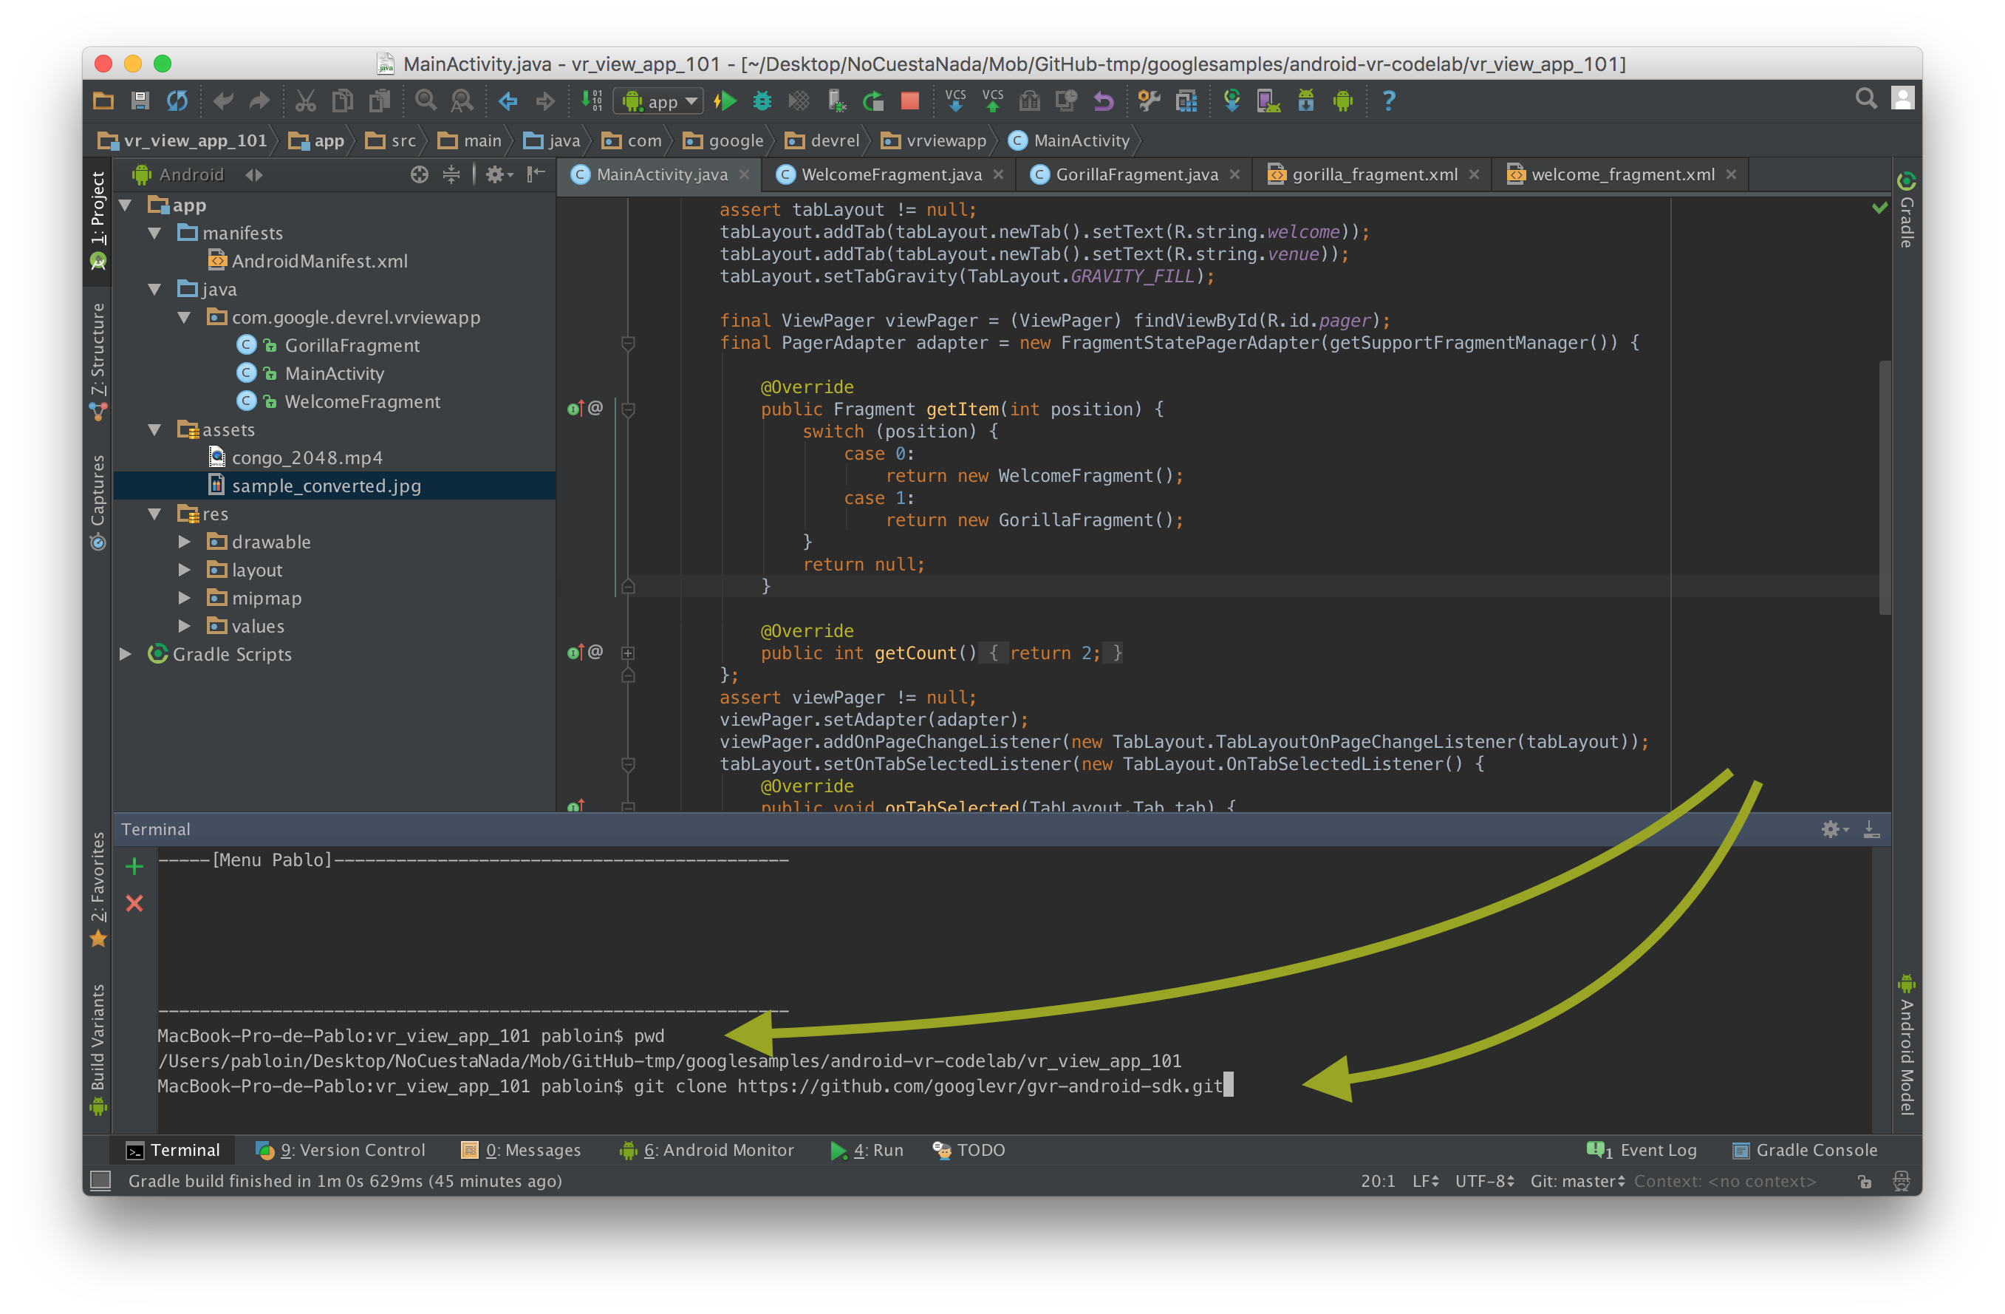Click the Cut scissors icon

[x=305, y=101]
